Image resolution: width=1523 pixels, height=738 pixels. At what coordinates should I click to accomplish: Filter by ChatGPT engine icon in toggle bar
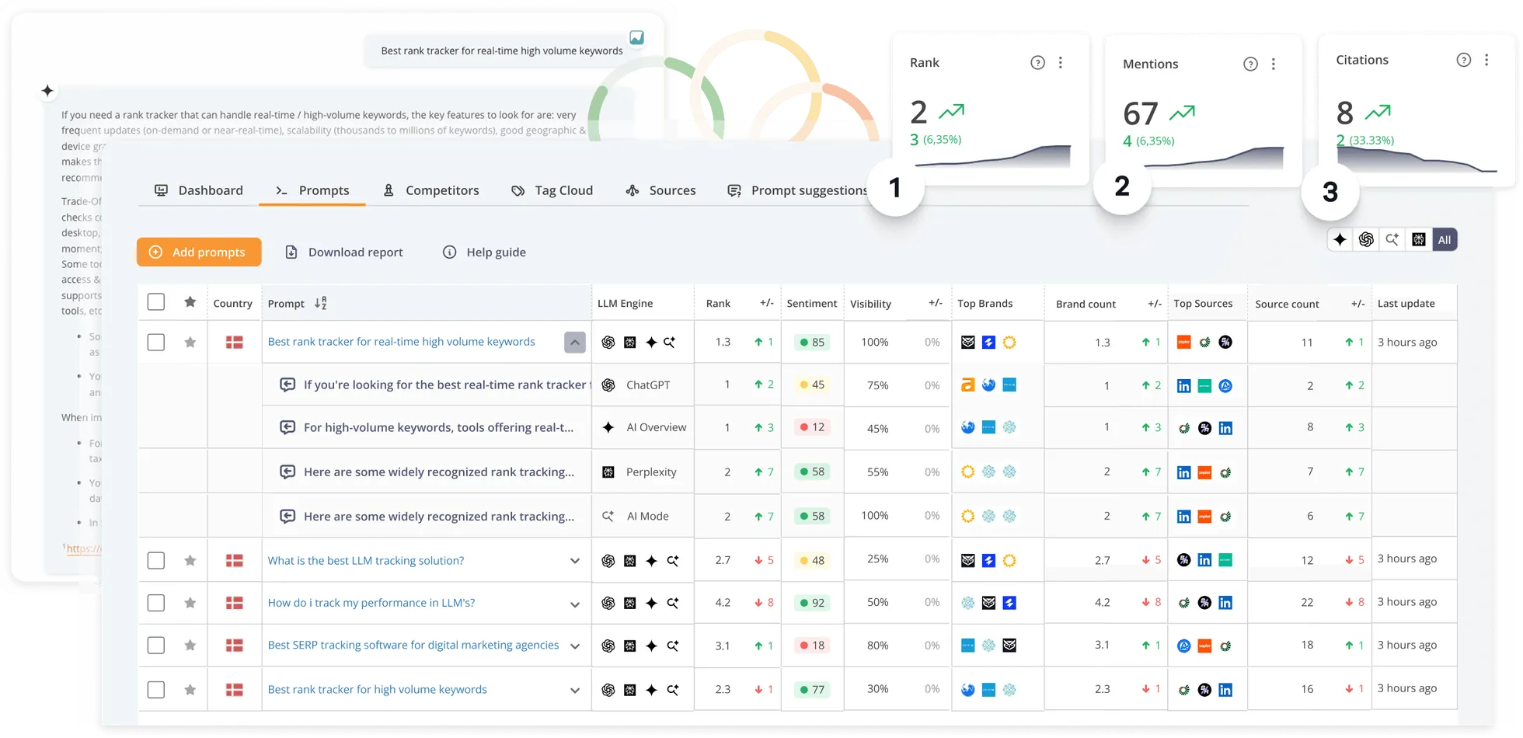pyautogui.click(x=1366, y=240)
